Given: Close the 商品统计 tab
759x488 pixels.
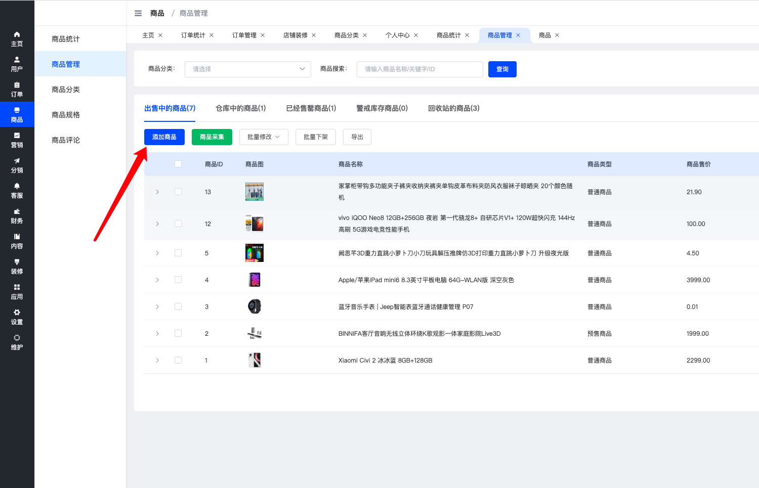Looking at the screenshot, I should tap(467, 35).
